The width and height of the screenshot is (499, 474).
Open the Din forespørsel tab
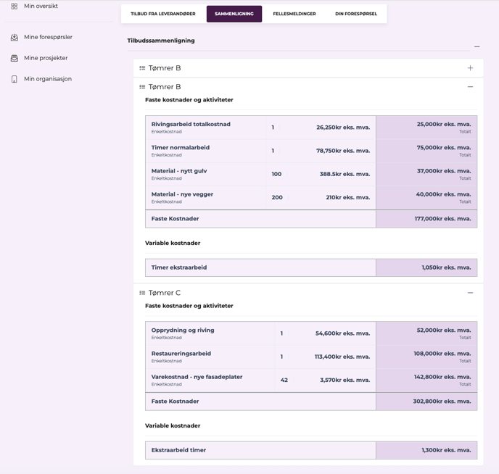(355, 14)
